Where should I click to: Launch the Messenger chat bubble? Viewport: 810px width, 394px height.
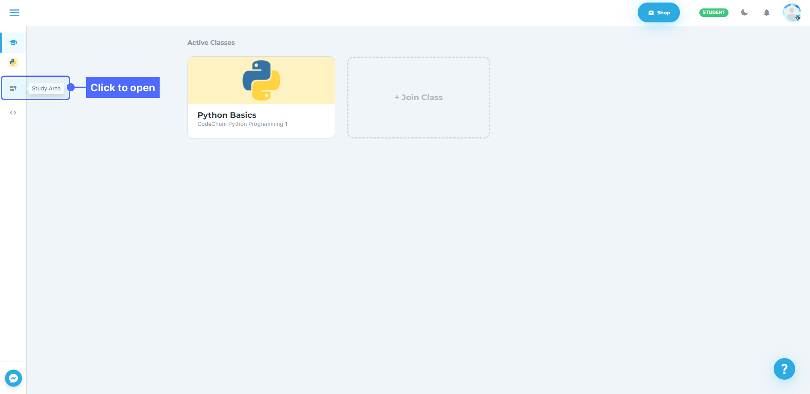[14, 378]
